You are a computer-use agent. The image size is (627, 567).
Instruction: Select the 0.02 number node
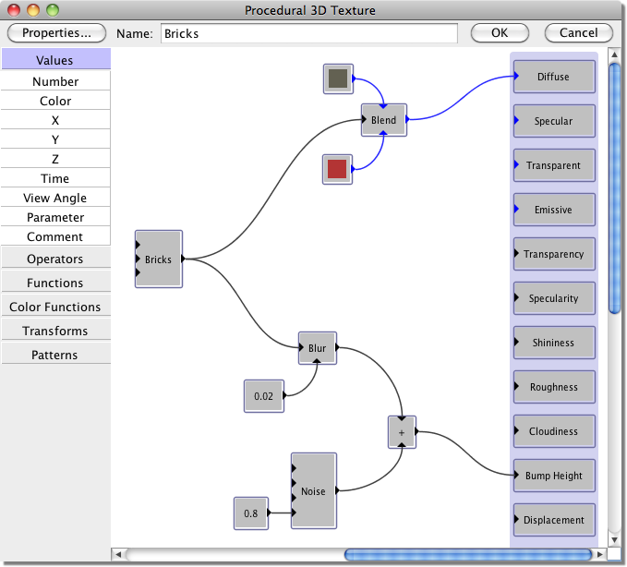click(264, 396)
